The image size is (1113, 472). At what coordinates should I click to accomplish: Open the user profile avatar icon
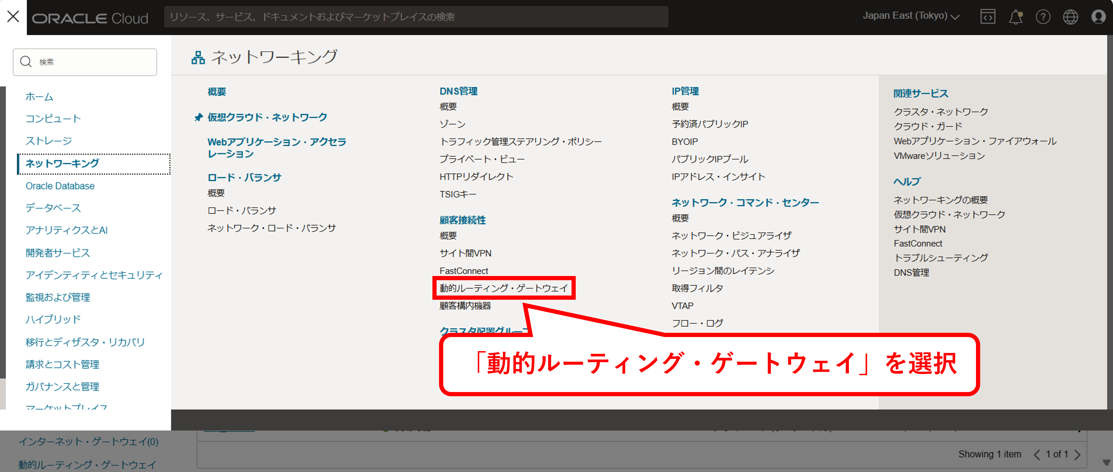tap(1098, 17)
